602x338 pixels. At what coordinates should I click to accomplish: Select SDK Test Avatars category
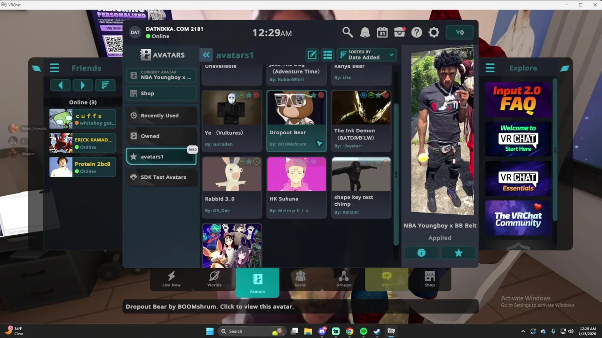pos(161,177)
